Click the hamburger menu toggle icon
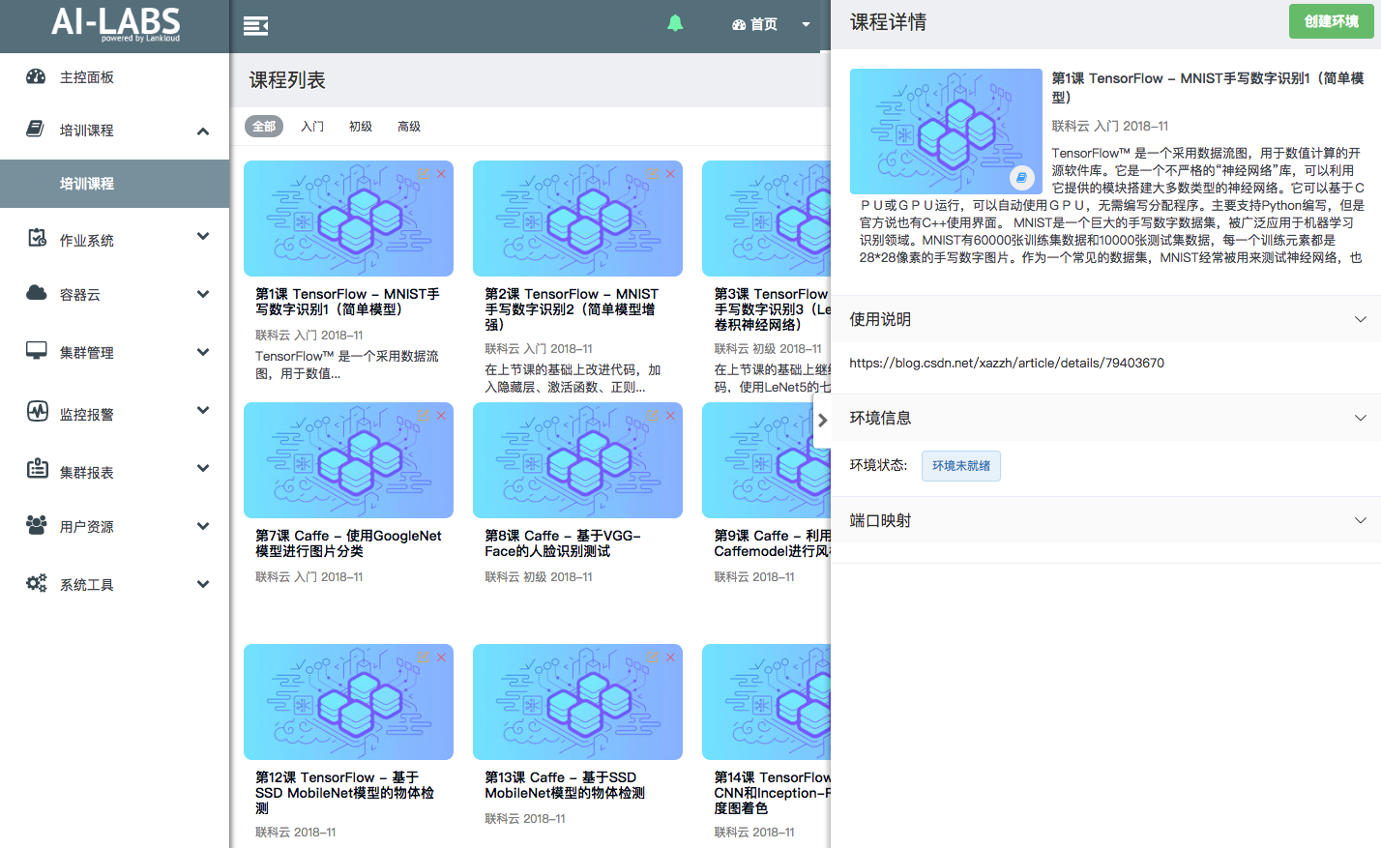 pyautogui.click(x=255, y=26)
